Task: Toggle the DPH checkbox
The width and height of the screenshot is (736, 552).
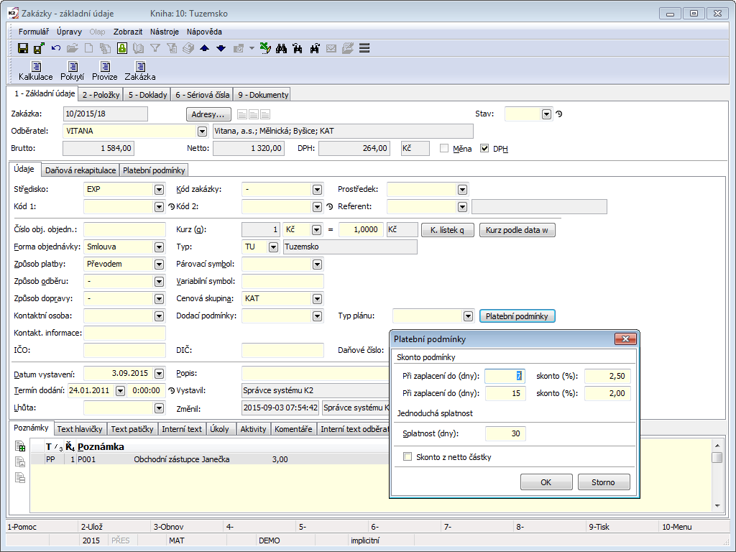Action: tap(484, 149)
